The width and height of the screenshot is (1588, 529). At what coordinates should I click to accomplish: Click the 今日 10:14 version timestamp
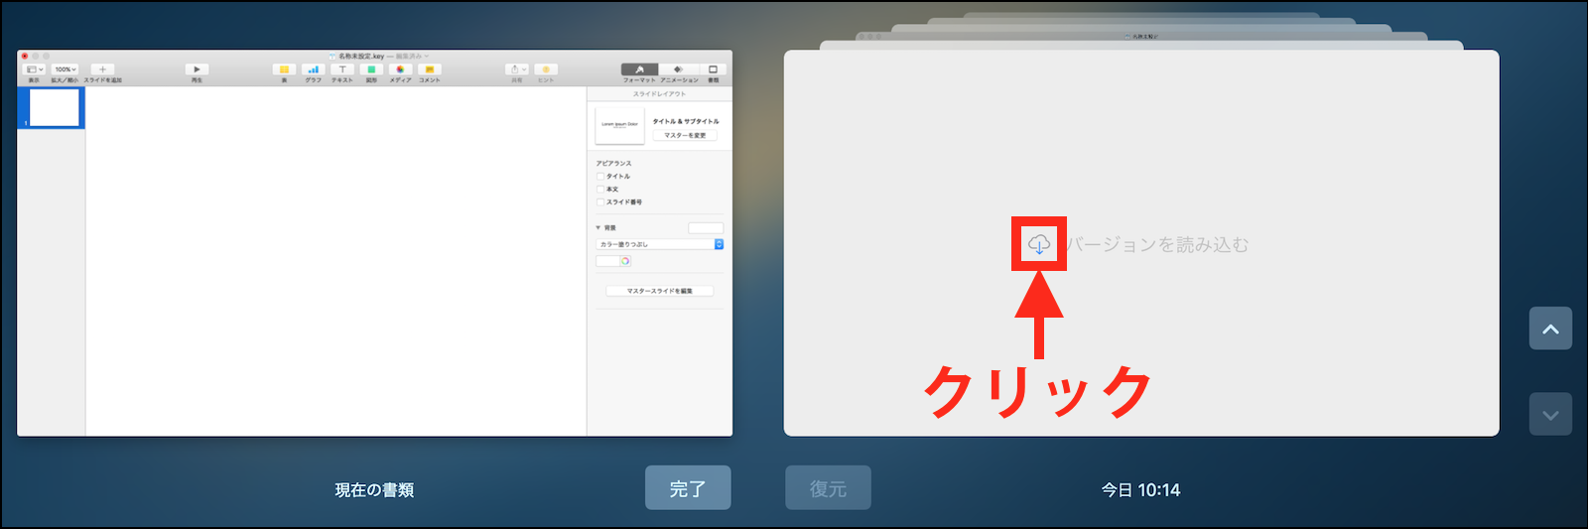click(1140, 490)
